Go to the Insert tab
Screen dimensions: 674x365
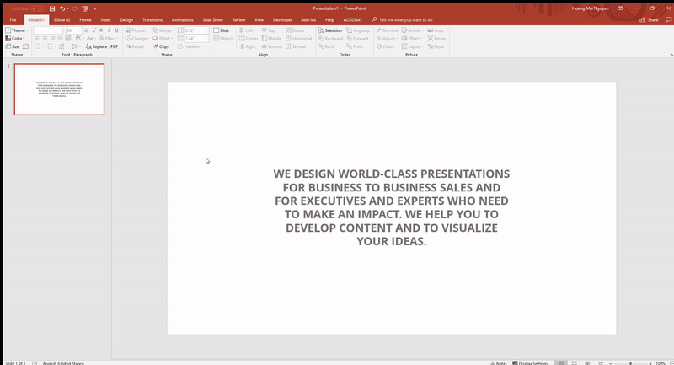(106, 19)
